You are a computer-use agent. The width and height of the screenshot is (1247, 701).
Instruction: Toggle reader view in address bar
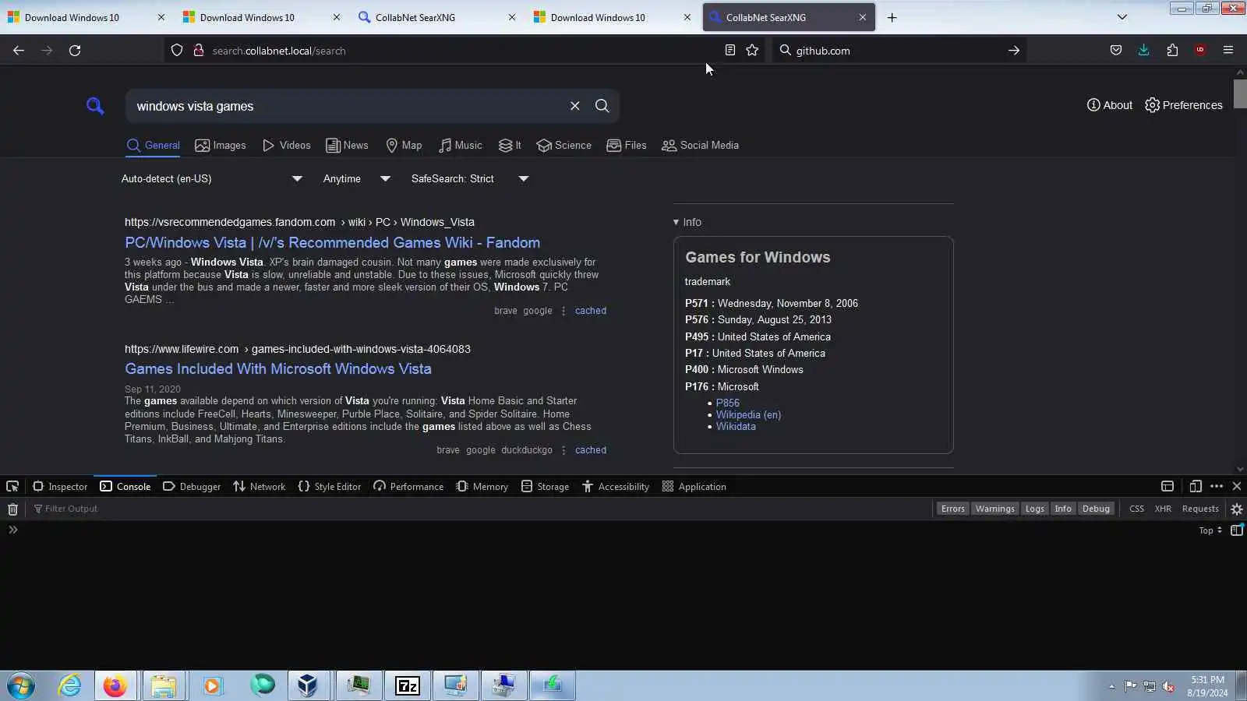[729, 51]
